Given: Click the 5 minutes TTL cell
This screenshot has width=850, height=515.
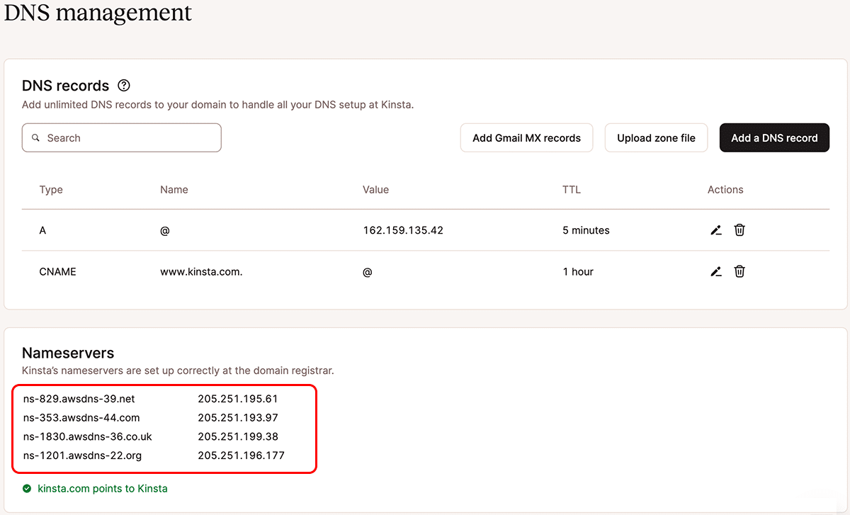Looking at the screenshot, I should (586, 230).
